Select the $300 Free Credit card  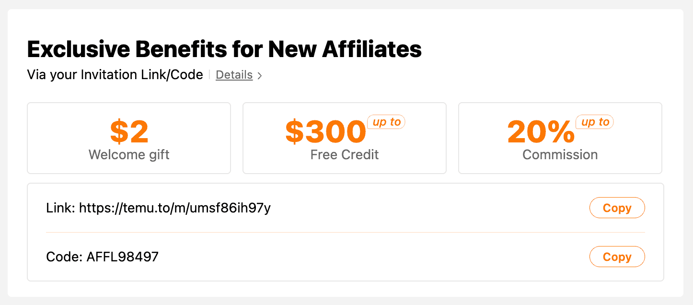(x=344, y=138)
